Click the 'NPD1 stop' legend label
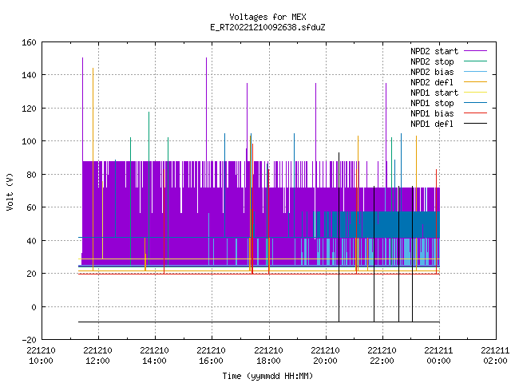This screenshot has width=511, height=383. (432, 103)
